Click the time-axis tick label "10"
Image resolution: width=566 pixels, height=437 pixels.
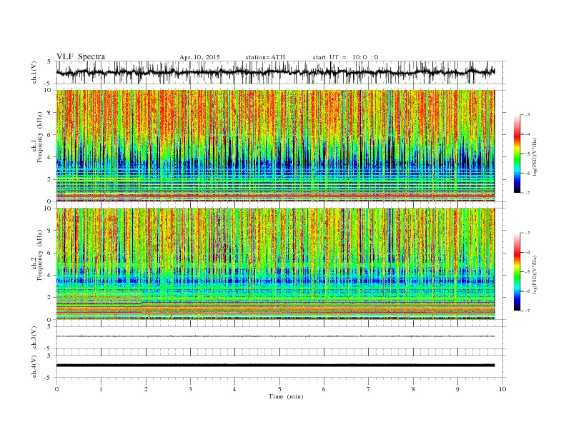click(502, 389)
